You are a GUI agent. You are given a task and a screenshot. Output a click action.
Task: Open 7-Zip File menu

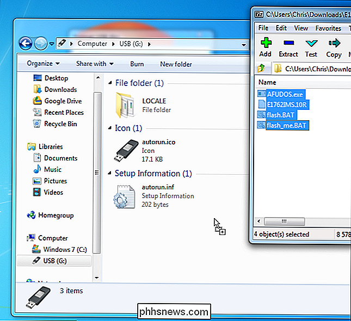(x=263, y=28)
